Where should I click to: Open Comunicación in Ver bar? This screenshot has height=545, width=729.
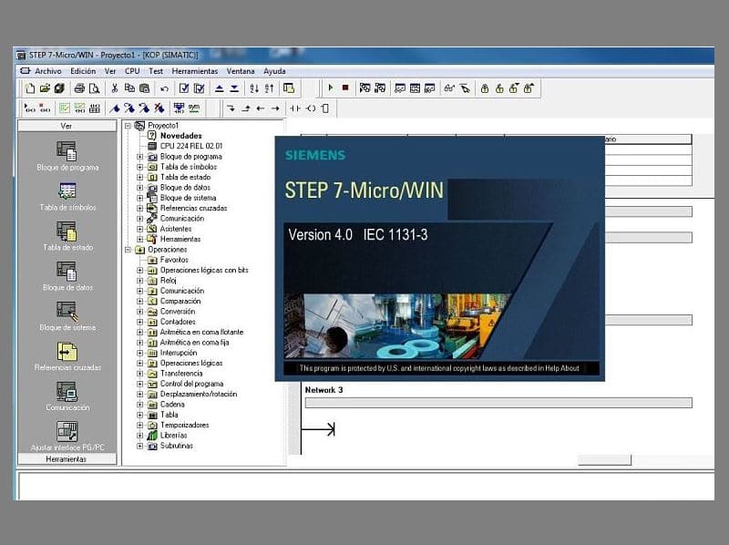click(67, 396)
